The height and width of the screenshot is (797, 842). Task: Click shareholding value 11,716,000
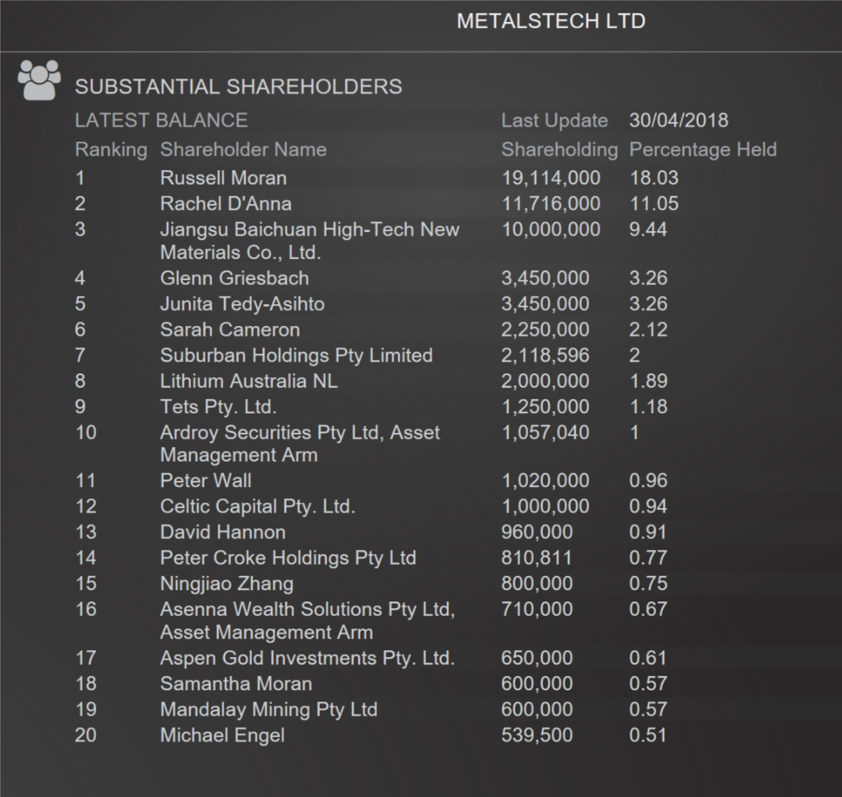tap(551, 204)
